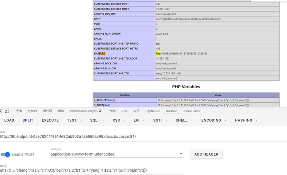Open the SHELL dropdown
Viewport: 287px width, 175px height.
[x=184, y=121]
